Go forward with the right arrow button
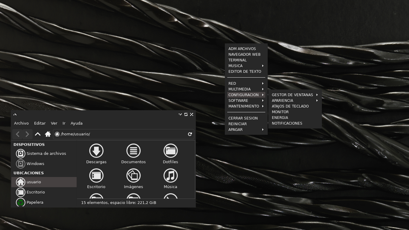Screen dimensions: 409x230 point(27,134)
